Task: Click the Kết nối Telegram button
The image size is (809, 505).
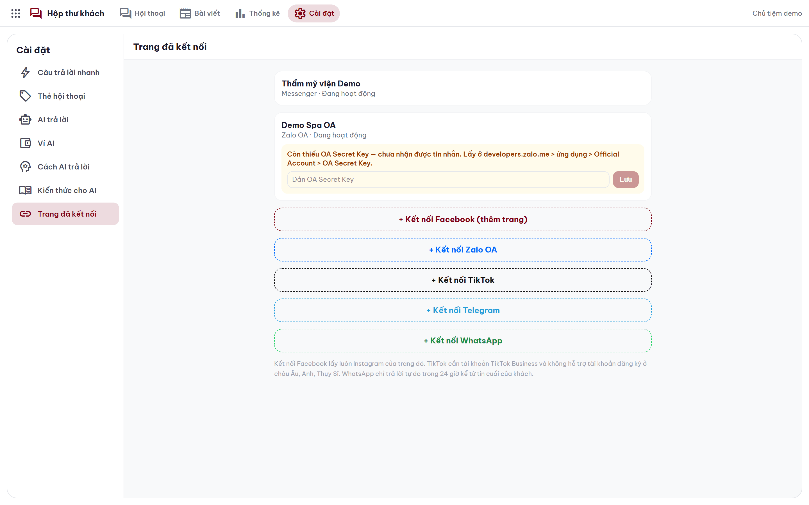Action: [x=463, y=310]
